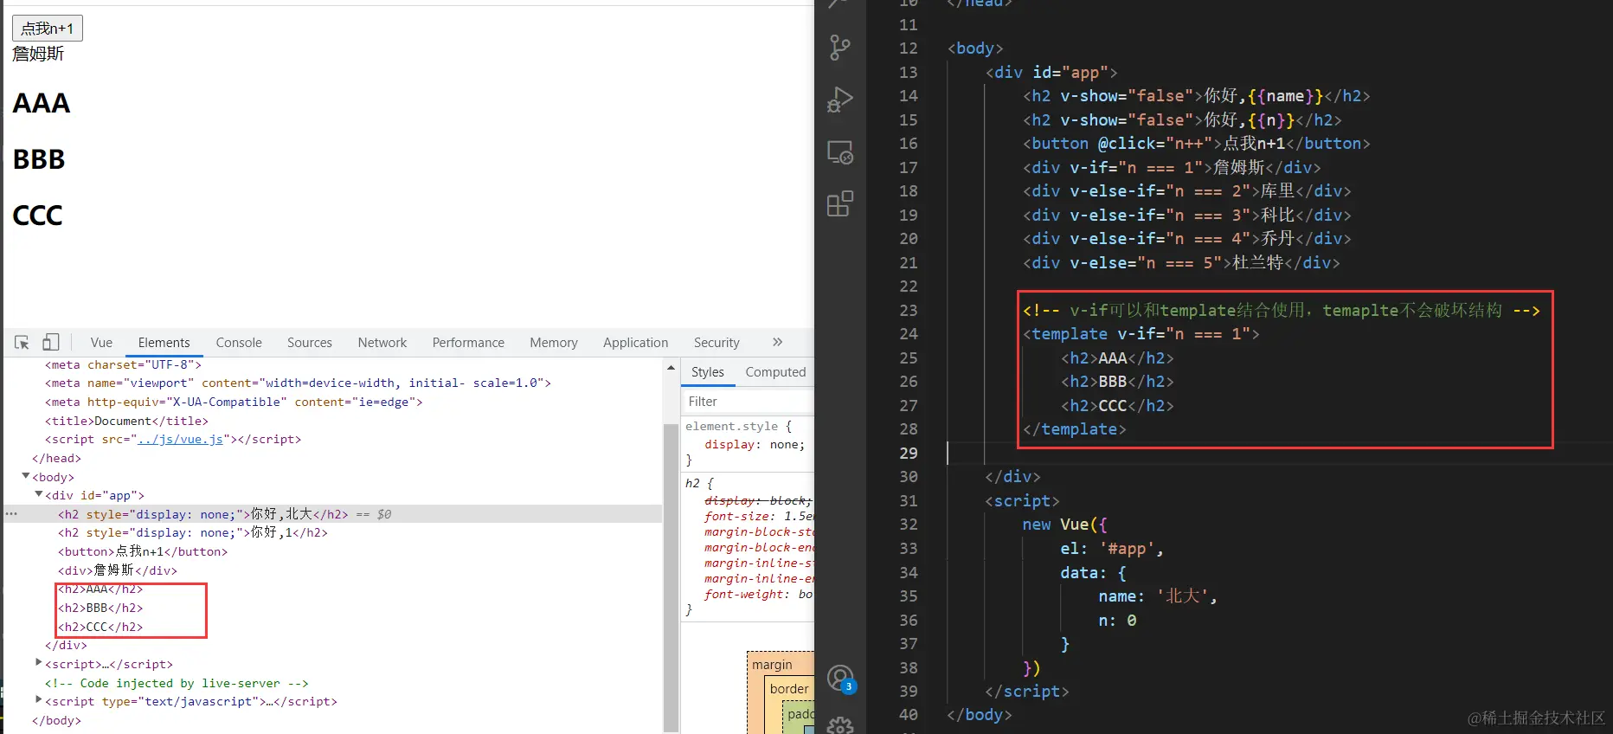Show more devtools tabs chevron
The image size is (1613, 734).
click(778, 342)
